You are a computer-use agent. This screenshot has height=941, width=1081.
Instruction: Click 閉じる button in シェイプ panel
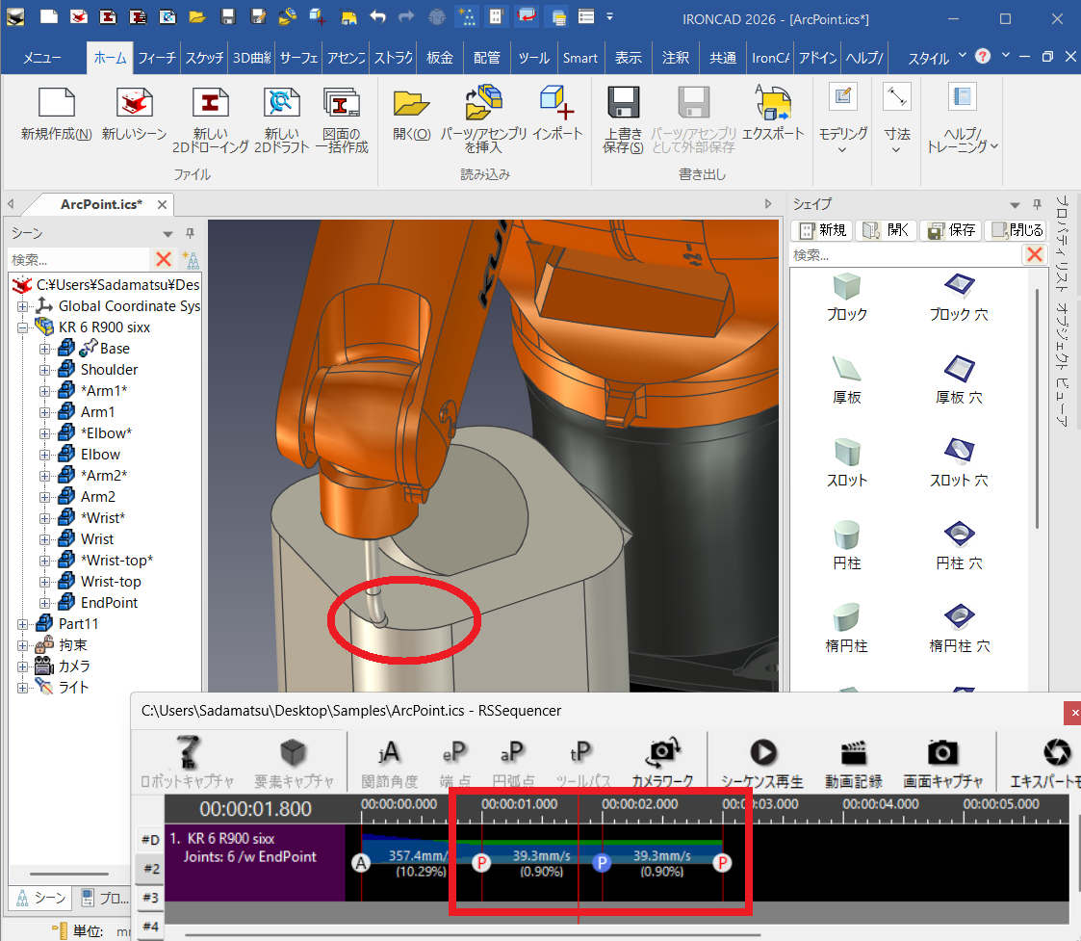(x=1016, y=230)
